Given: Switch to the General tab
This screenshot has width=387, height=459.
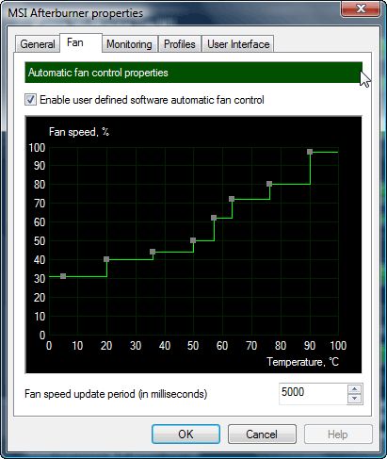Looking at the screenshot, I should coord(38,44).
